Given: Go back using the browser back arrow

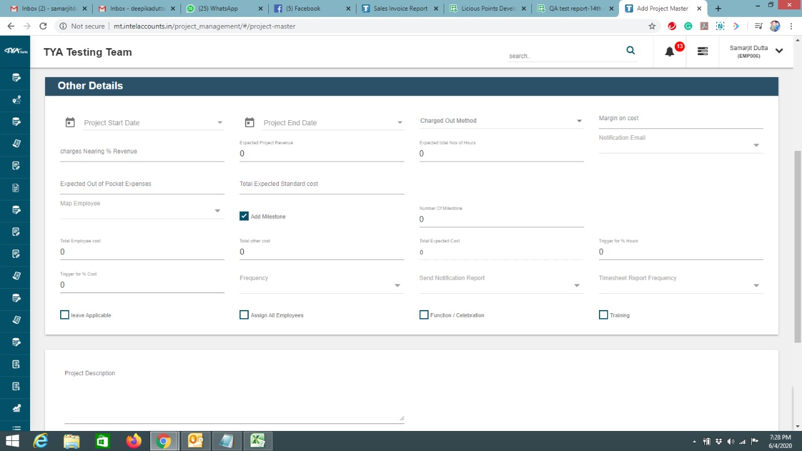Looking at the screenshot, I should 11,26.
